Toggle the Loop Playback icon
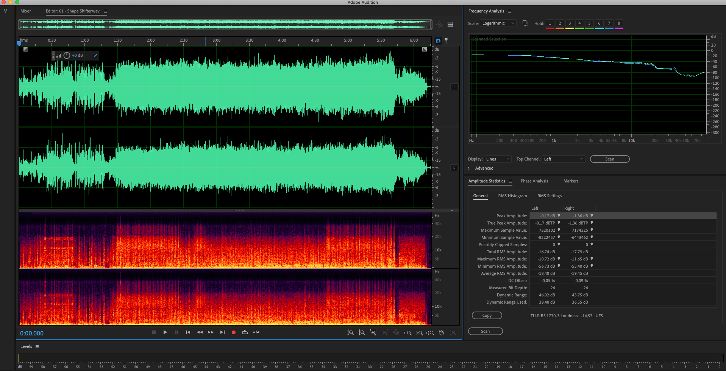Image resolution: width=726 pixels, height=371 pixels. [245, 332]
